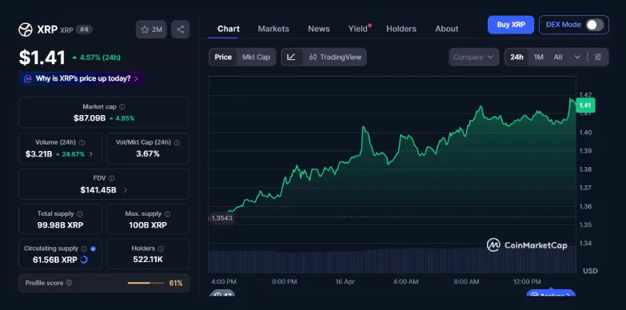Click the 4.57% (24h) price change

[96, 58]
